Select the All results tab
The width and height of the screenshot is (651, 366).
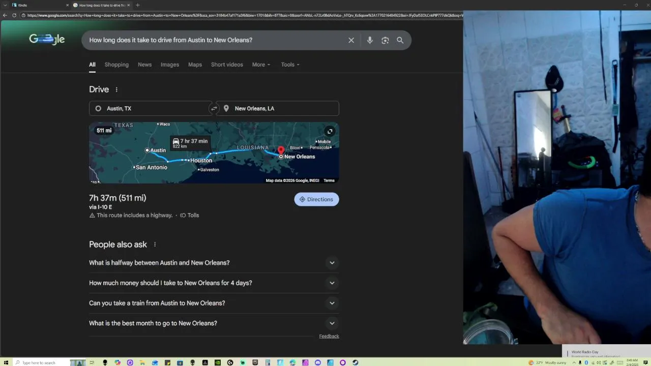pyautogui.click(x=92, y=65)
